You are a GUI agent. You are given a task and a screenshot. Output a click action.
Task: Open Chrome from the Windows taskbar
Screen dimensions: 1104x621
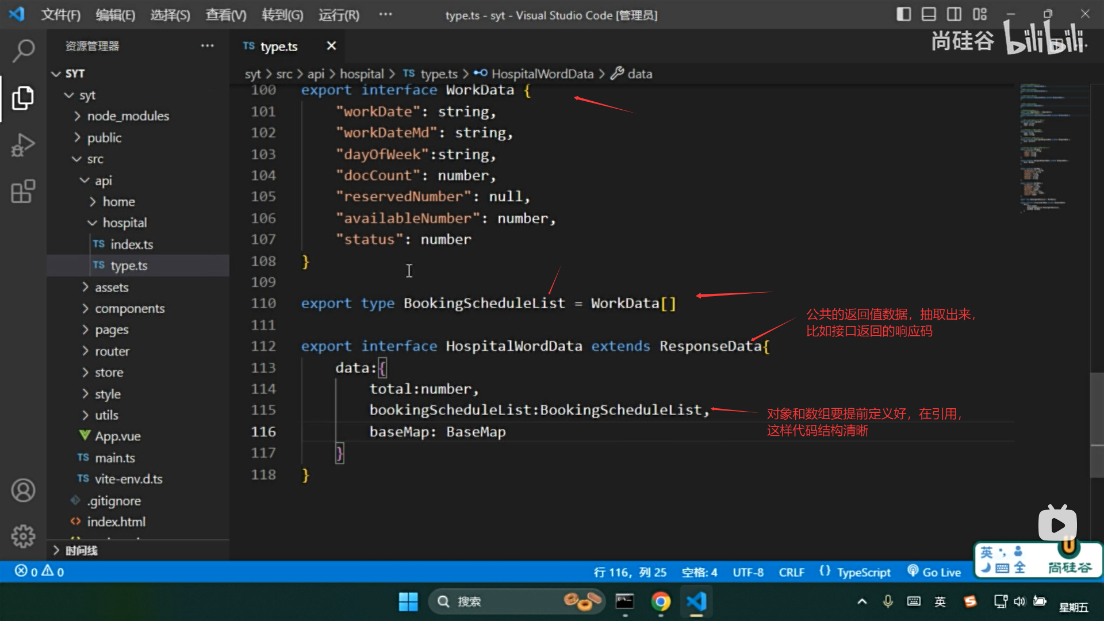click(661, 601)
